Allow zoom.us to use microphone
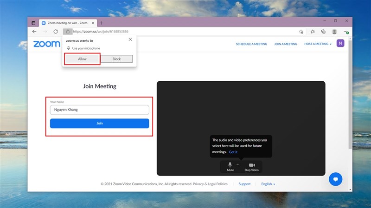Image resolution: width=371 pixels, height=208 pixels. pyautogui.click(x=83, y=59)
